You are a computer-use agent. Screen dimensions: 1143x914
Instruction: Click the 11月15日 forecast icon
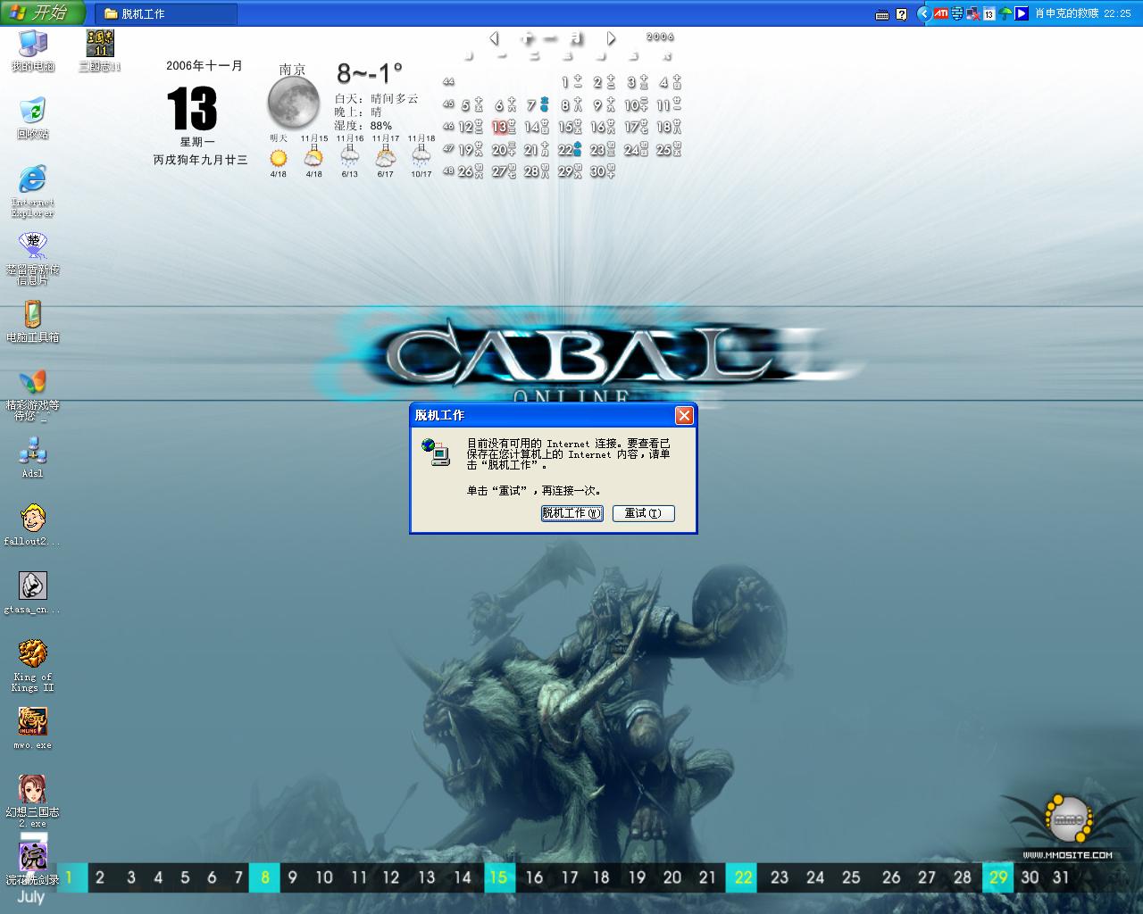pyautogui.click(x=313, y=159)
